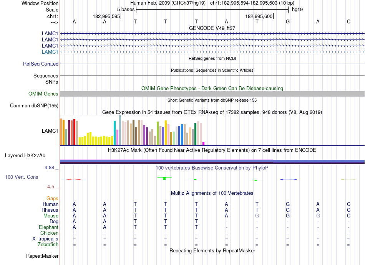Click the 4.88 PhyloP scale value

[x=49, y=168]
